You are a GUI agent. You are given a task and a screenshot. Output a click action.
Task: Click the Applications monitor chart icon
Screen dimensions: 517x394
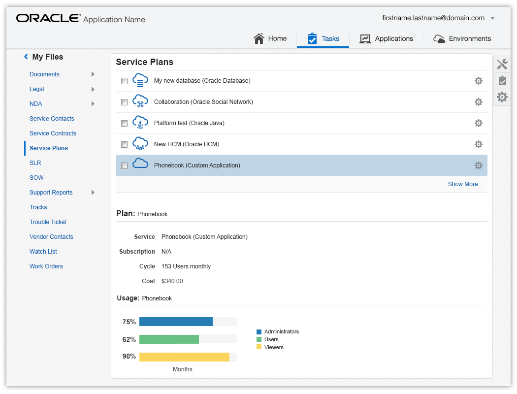pos(365,39)
